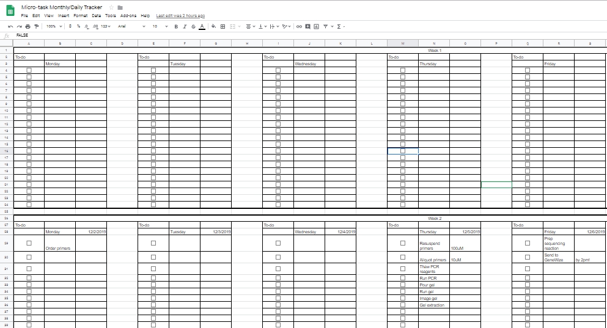Select the paint format tool
Screen dimensions: 607x328
(36, 26)
